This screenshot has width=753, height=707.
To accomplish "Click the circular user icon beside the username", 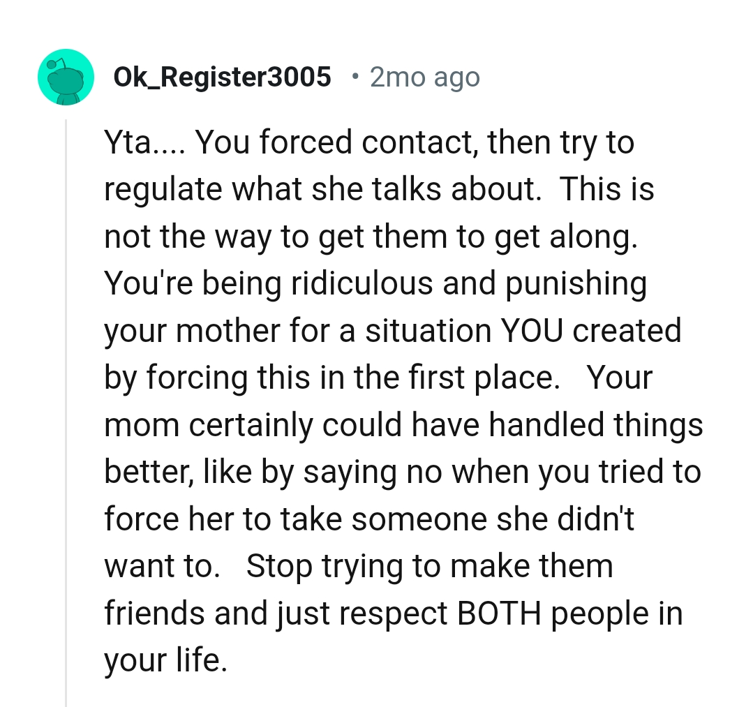I will 66,77.
